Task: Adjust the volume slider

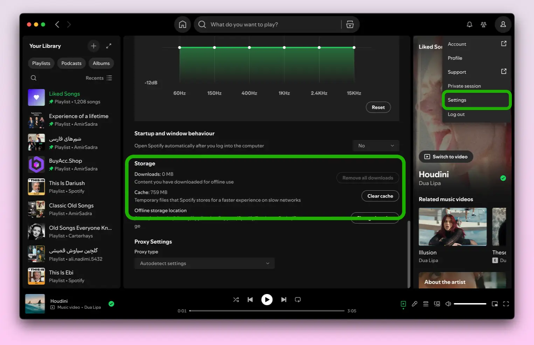Action: 470,304
